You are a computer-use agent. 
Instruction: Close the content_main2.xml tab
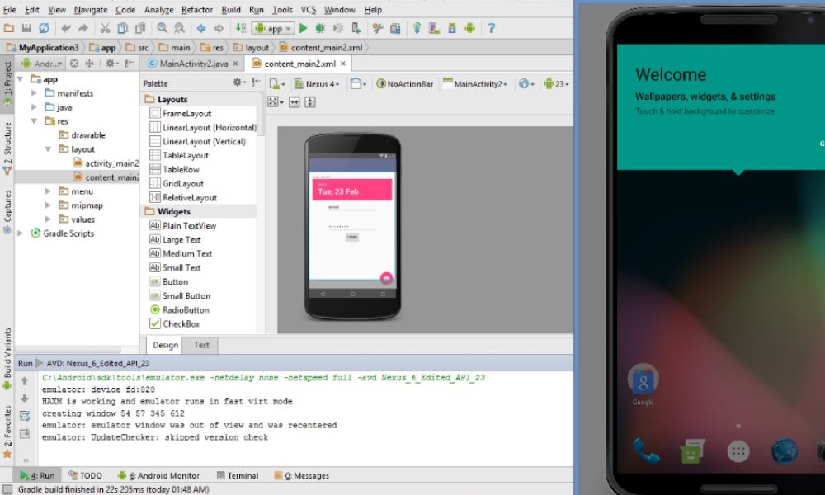point(343,64)
